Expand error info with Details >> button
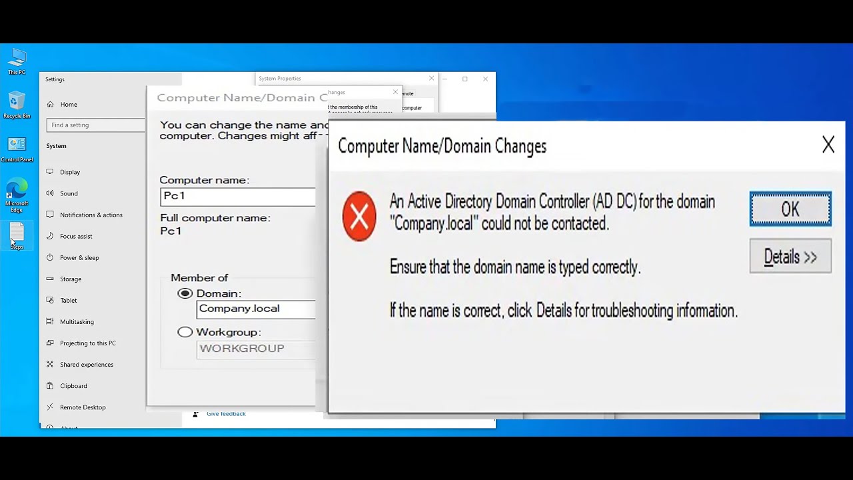 [790, 257]
